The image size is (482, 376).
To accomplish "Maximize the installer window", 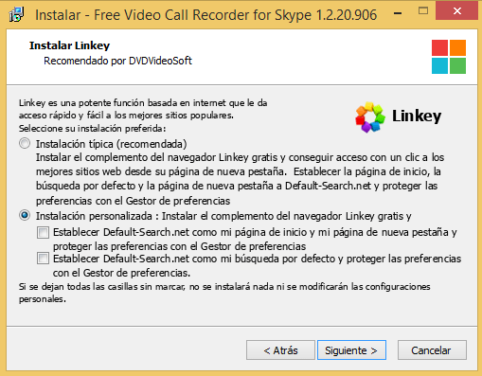I will (x=423, y=11).
